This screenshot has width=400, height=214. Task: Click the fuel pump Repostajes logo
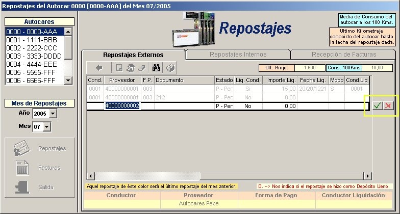194,30
